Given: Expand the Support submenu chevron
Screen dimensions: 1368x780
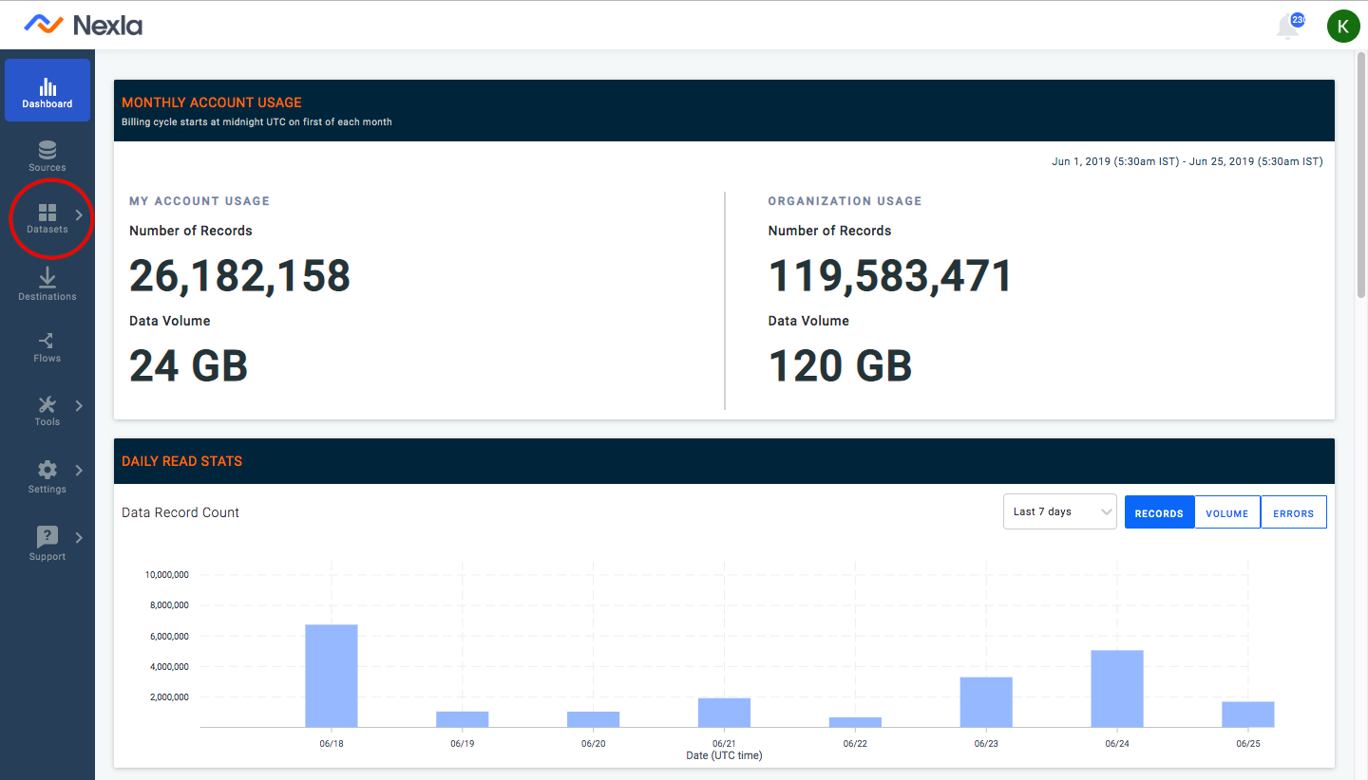Looking at the screenshot, I should (x=79, y=538).
